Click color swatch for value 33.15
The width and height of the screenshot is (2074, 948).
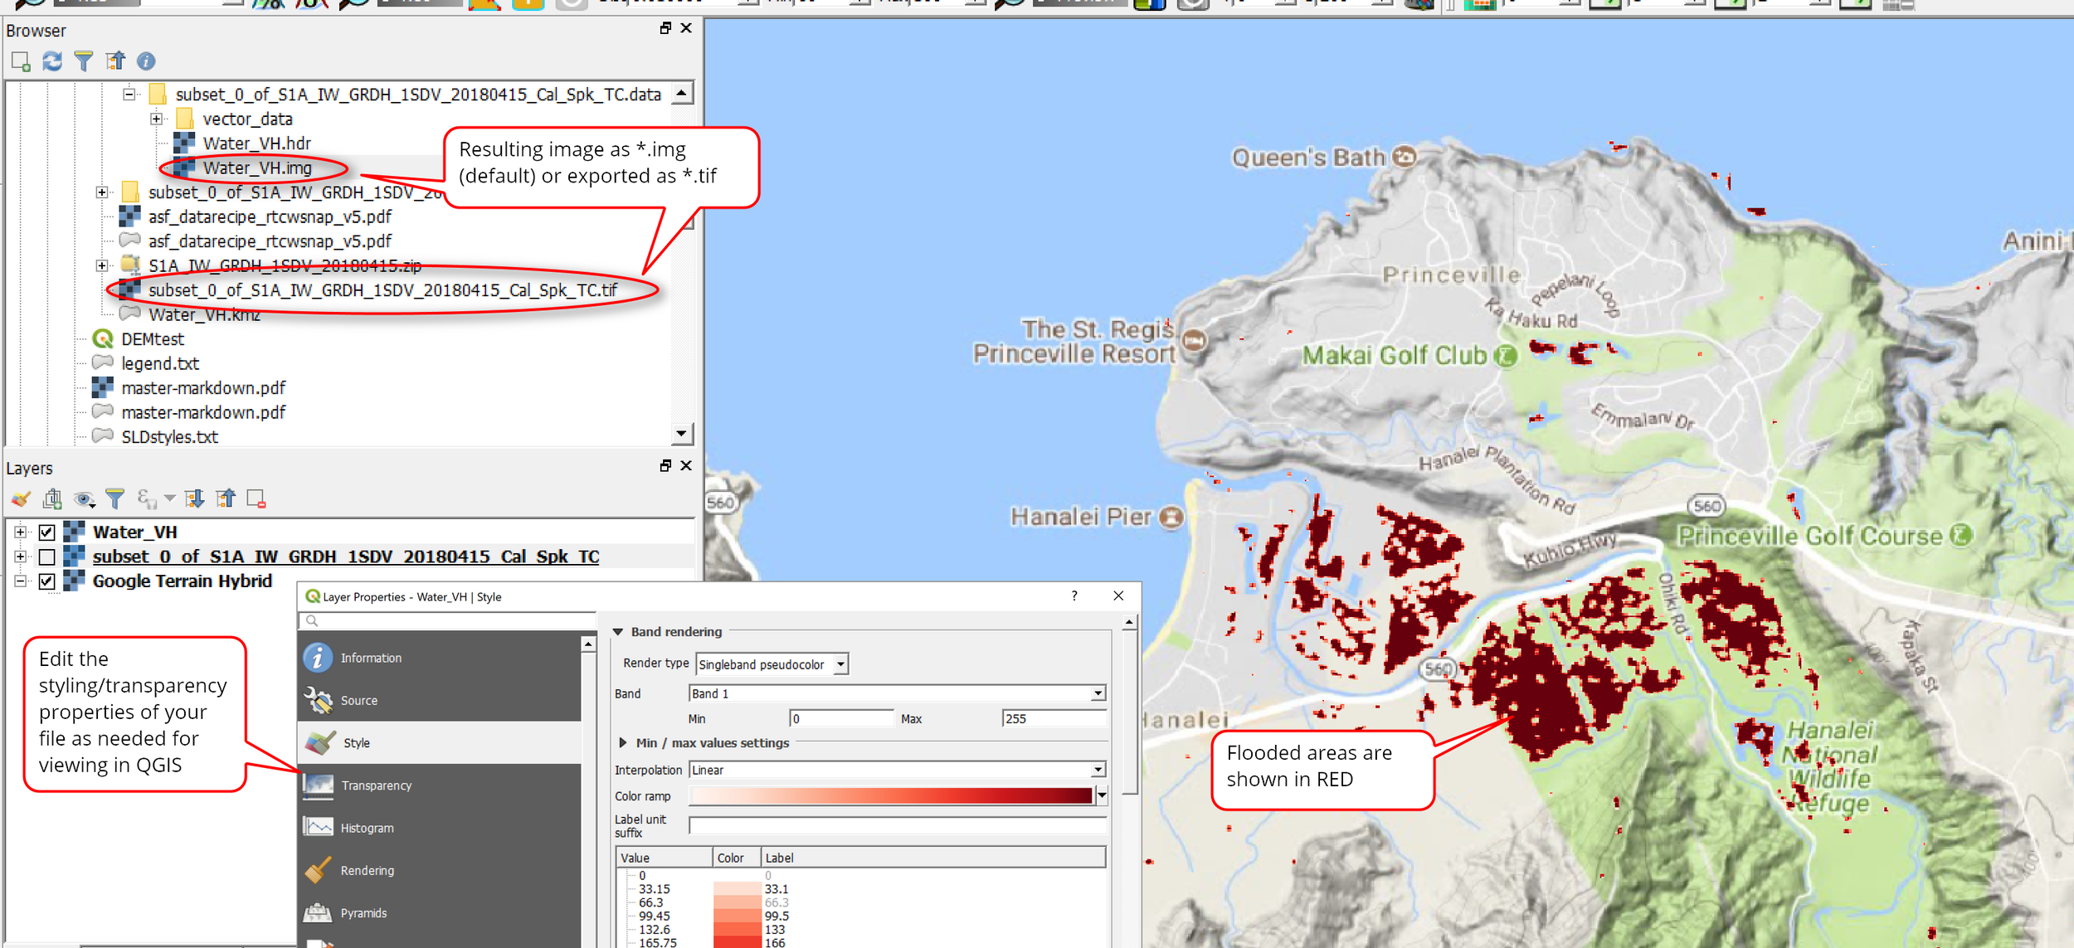pyautogui.click(x=737, y=889)
